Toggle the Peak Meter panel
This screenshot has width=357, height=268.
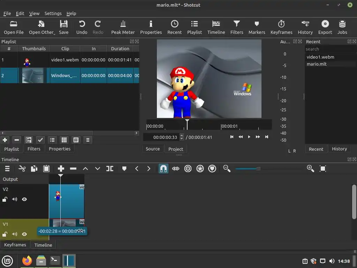[123, 27]
